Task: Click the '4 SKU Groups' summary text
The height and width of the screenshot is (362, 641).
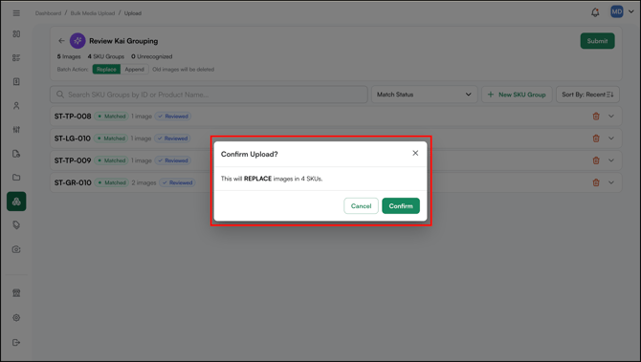Action: click(106, 56)
